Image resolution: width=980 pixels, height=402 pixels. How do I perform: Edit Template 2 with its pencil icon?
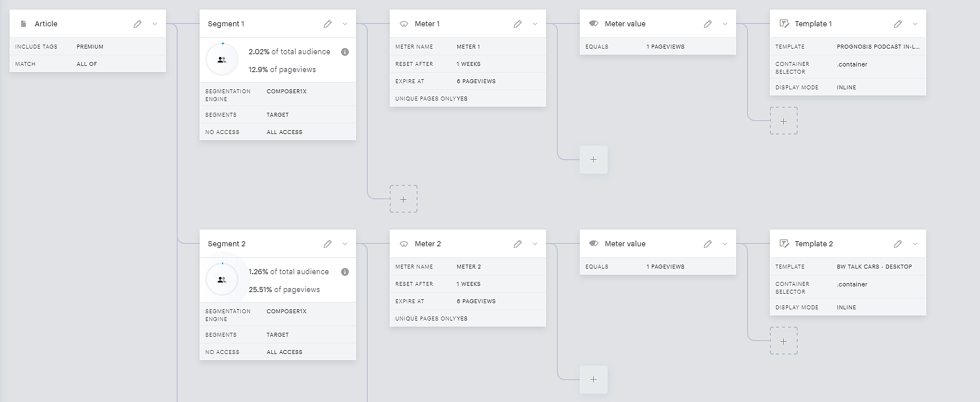[898, 244]
